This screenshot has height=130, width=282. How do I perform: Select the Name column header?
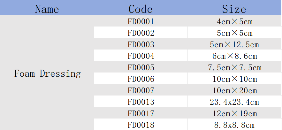(x=47, y=8)
